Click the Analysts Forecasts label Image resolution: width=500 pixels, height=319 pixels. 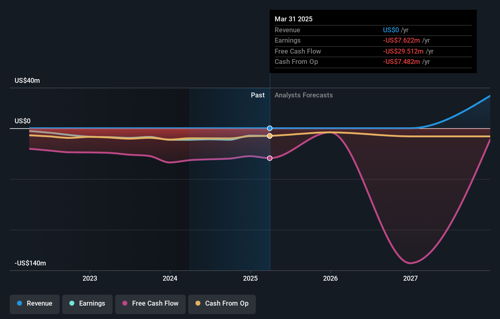coord(304,95)
